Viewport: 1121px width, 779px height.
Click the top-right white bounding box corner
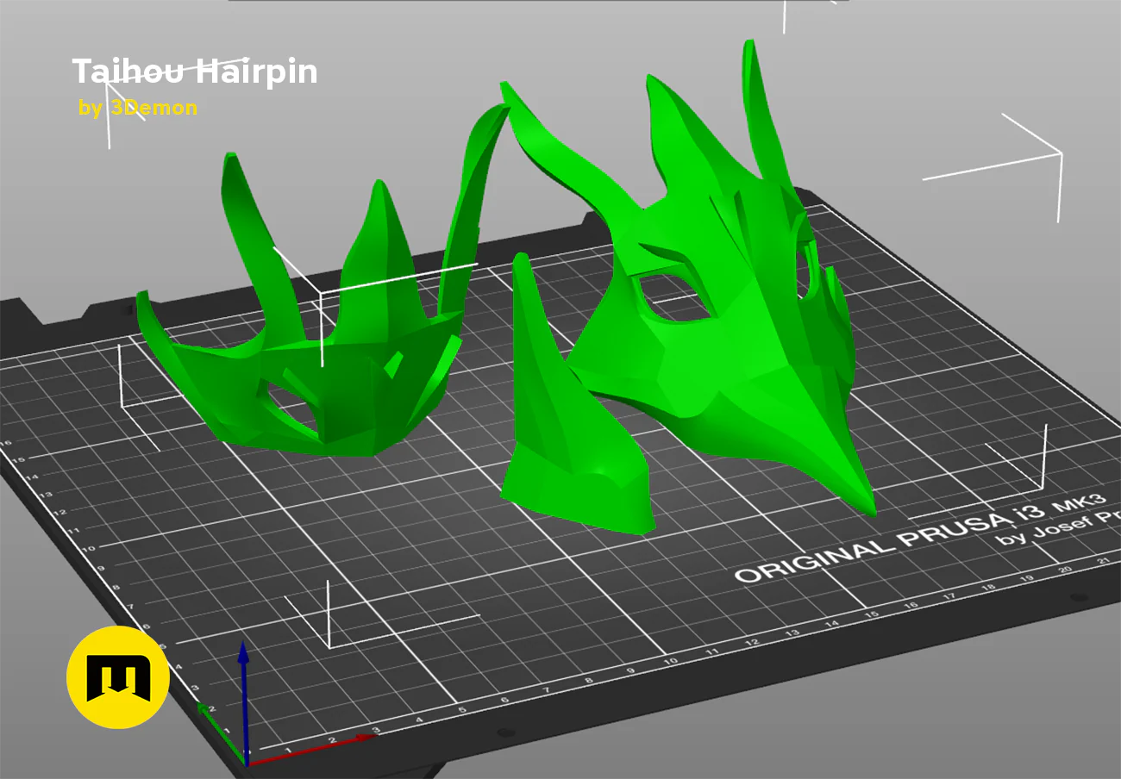point(1060,154)
